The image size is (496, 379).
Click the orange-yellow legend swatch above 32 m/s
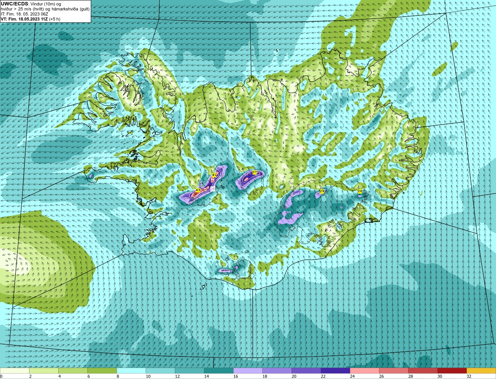coord(481,370)
